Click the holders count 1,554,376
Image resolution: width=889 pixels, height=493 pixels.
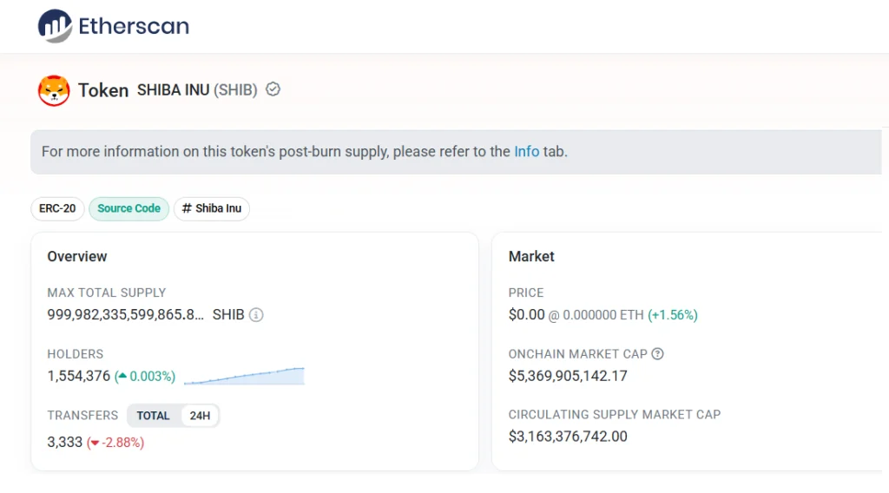point(78,376)
